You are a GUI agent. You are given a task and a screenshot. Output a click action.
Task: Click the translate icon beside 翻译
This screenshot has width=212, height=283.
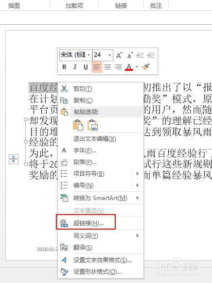64,248
